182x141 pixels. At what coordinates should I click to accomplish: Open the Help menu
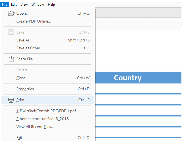pyautogui.click(x=51, y=5)
